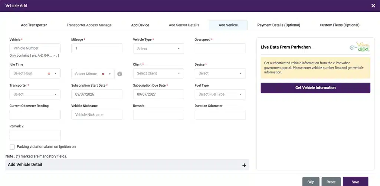The image size is (380, 186).
Task: Click the Reset button
Action: coord(331,182)
